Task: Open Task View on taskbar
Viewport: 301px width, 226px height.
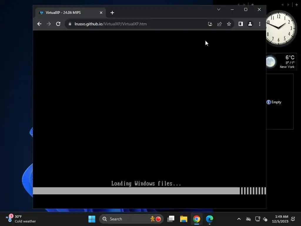Action: [171, 219]
